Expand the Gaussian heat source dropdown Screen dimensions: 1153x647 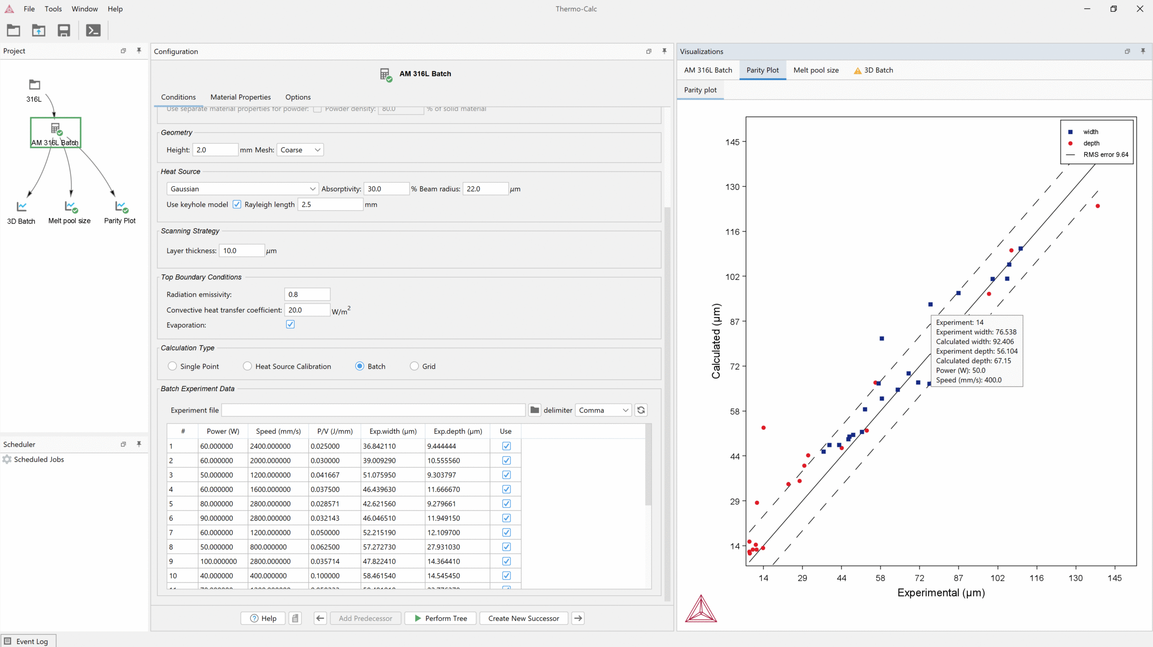(242, 189)
